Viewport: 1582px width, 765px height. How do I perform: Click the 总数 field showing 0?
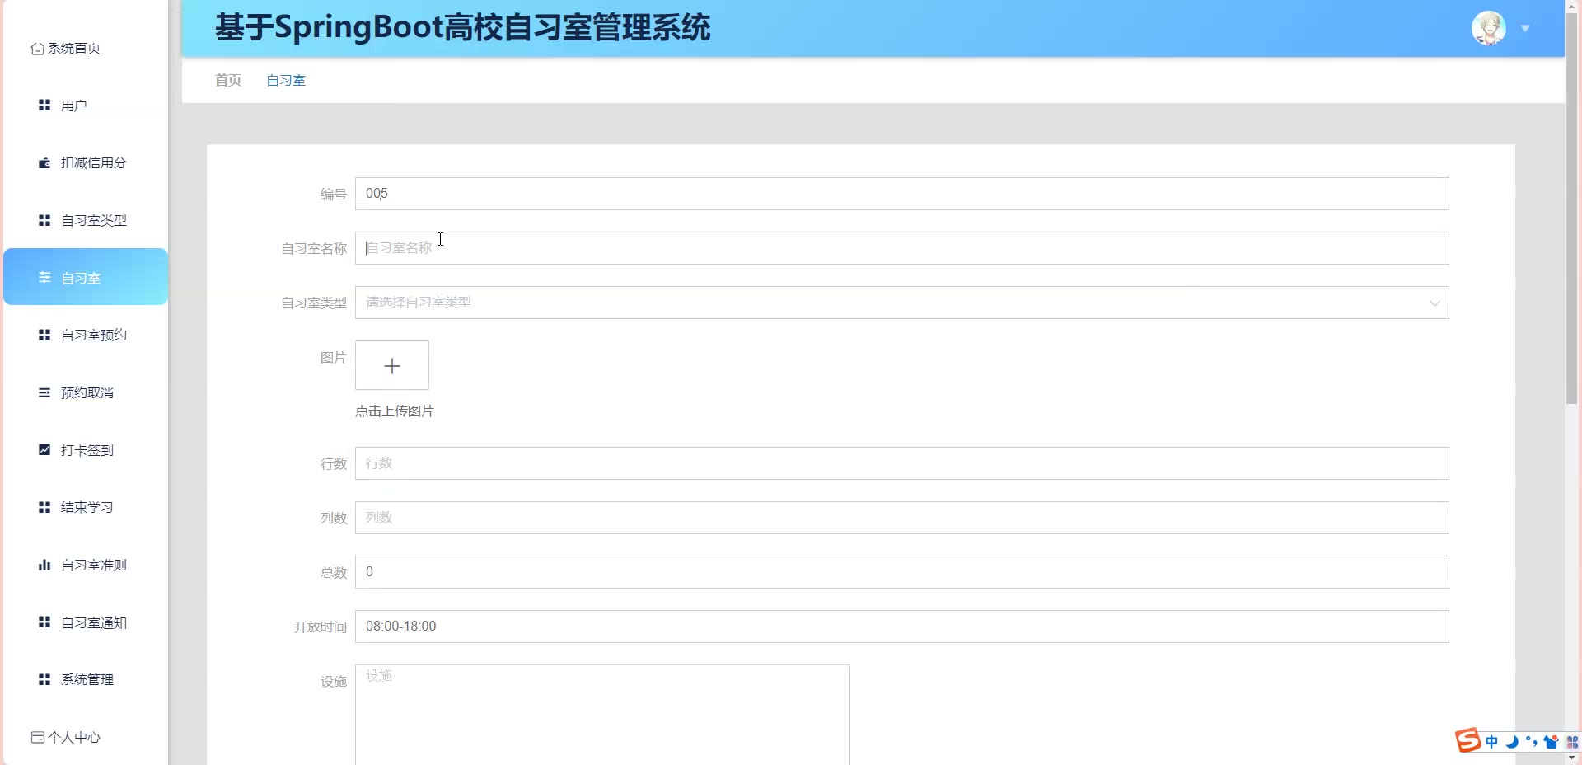point(901,572)
